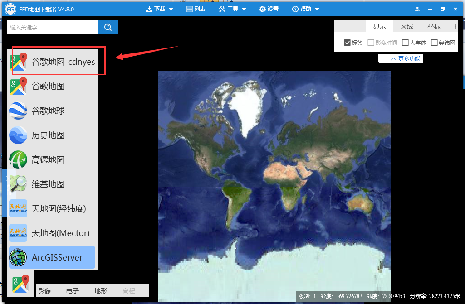Select the 高德地图 map icon
This screenshot has height=304, width=465.
(19, 159)
